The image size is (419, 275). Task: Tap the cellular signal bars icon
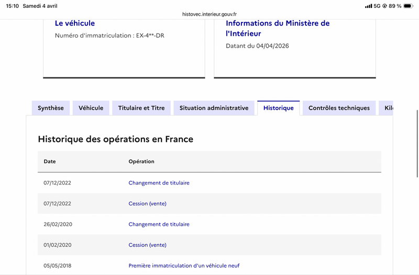tap(369, 6)
